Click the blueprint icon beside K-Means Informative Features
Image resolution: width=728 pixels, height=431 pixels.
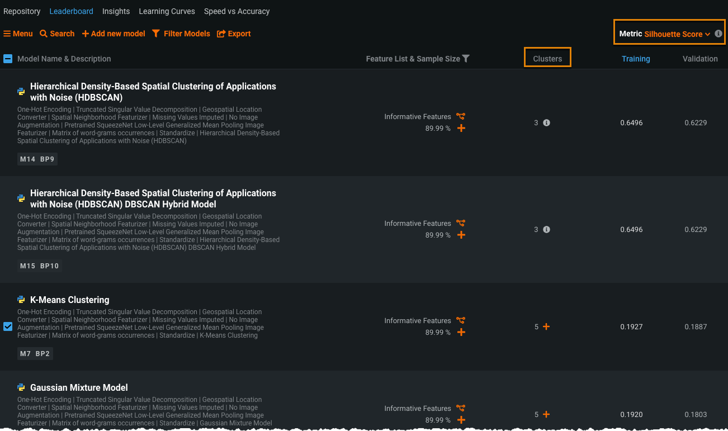point(461,320)
